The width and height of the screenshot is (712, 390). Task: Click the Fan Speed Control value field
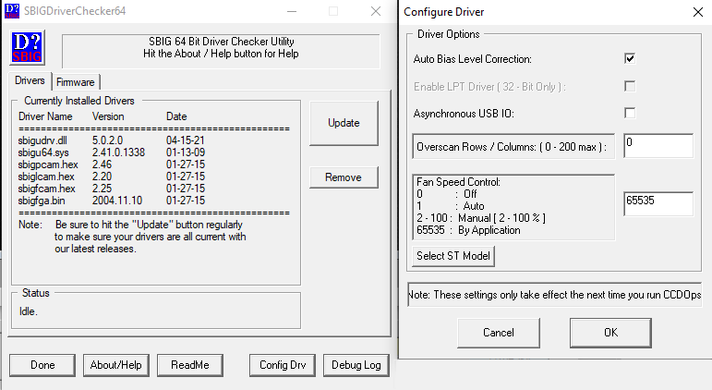coord(658,203)
